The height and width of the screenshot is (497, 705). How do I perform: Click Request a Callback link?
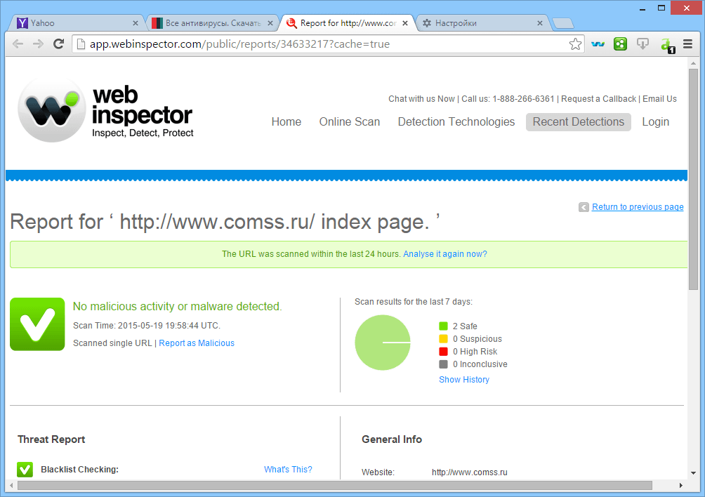coord(598,99)
